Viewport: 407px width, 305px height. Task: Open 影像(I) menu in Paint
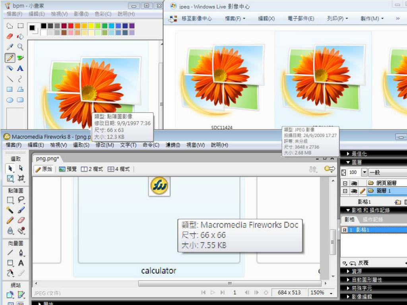click(81, 14)
